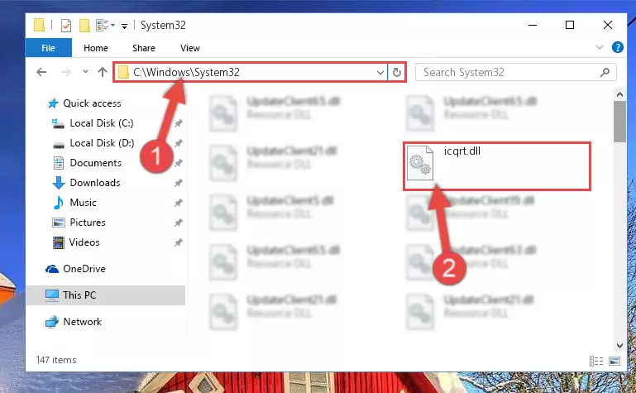The height and width of the screenshot is (393, 636).
Task: Click the Forward navigation arrow
Action: pos(65,72)
